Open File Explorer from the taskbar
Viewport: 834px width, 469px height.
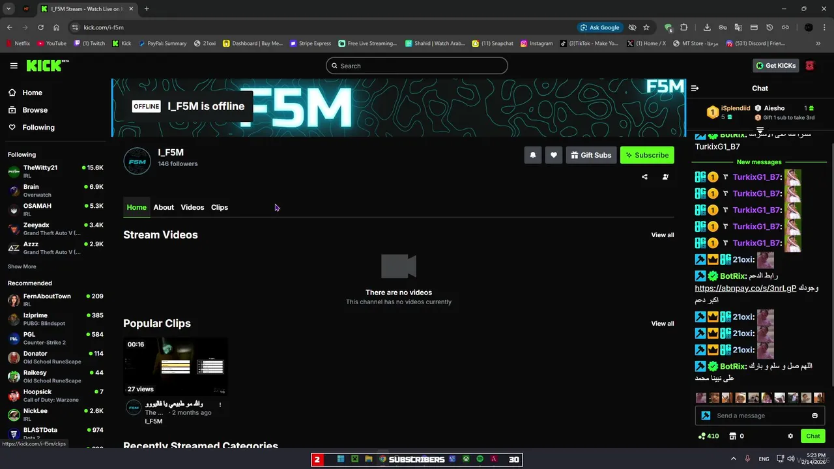point(368,459)
